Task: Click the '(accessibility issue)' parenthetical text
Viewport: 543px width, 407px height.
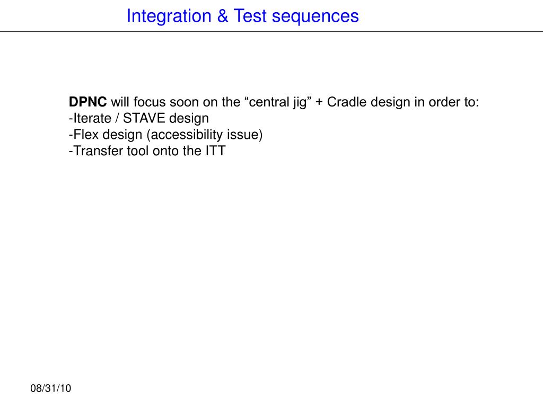Action: (205, 135)
